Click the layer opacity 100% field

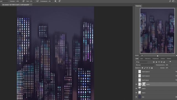(167, 65)
